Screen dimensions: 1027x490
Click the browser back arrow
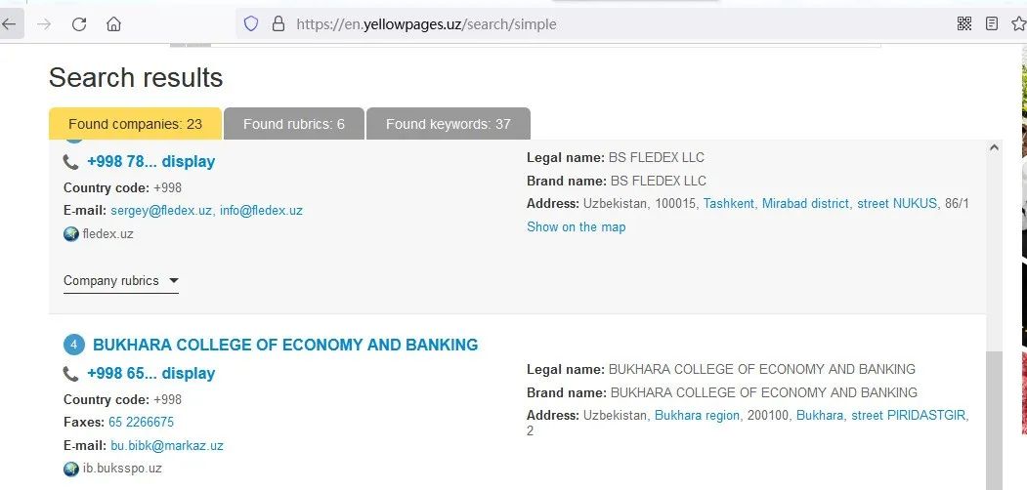click(x=9, y=24)
